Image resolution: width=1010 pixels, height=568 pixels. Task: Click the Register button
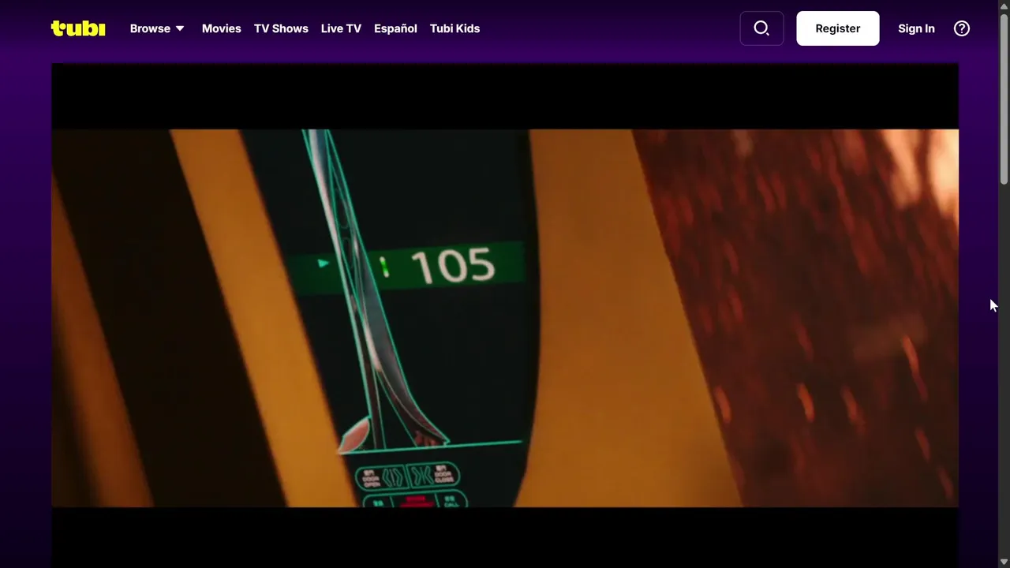[x=838, y=28]
